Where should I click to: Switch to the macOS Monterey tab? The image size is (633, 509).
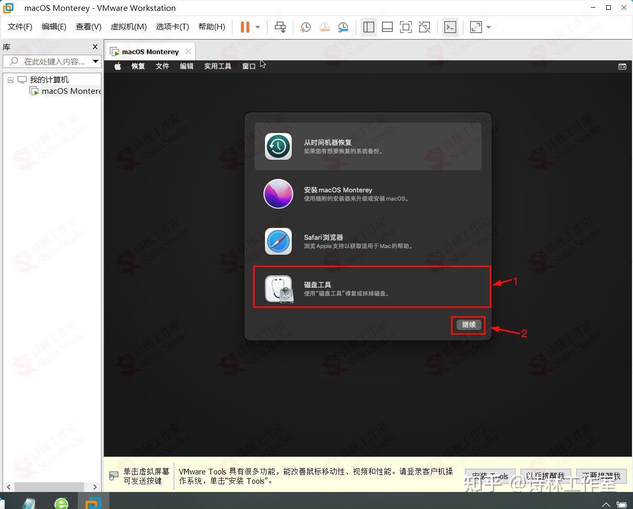[x=149, y=51]
